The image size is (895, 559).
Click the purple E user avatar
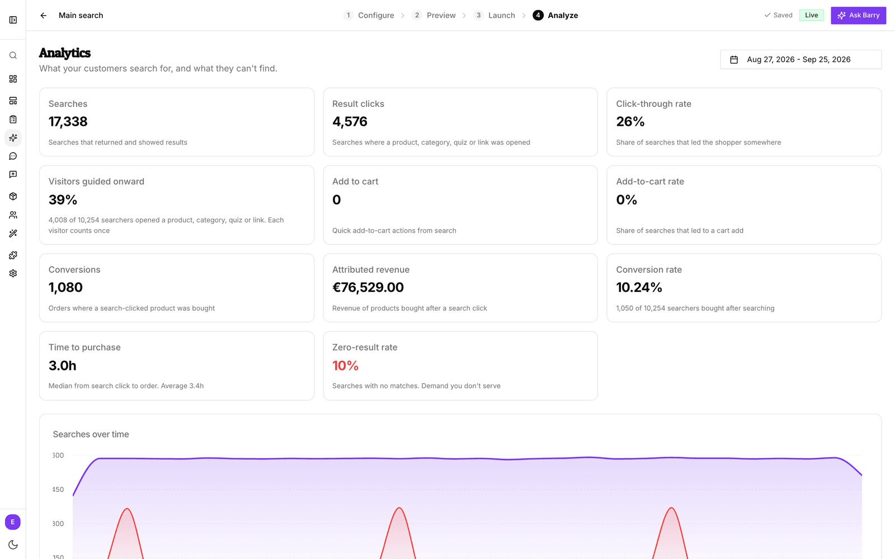point(13,522)
